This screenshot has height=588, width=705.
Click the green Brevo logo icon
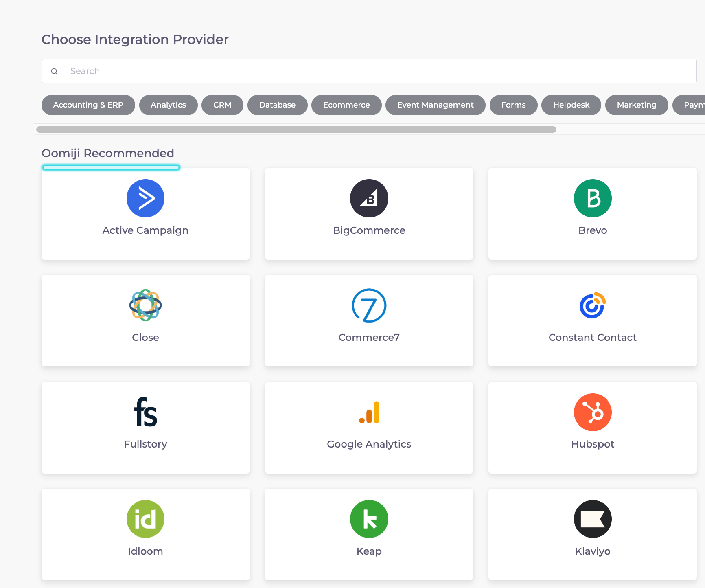tap(593, 198)
